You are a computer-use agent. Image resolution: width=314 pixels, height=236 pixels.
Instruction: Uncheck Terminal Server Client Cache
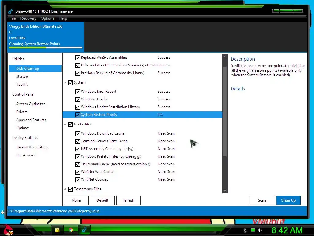coord(78,141)
